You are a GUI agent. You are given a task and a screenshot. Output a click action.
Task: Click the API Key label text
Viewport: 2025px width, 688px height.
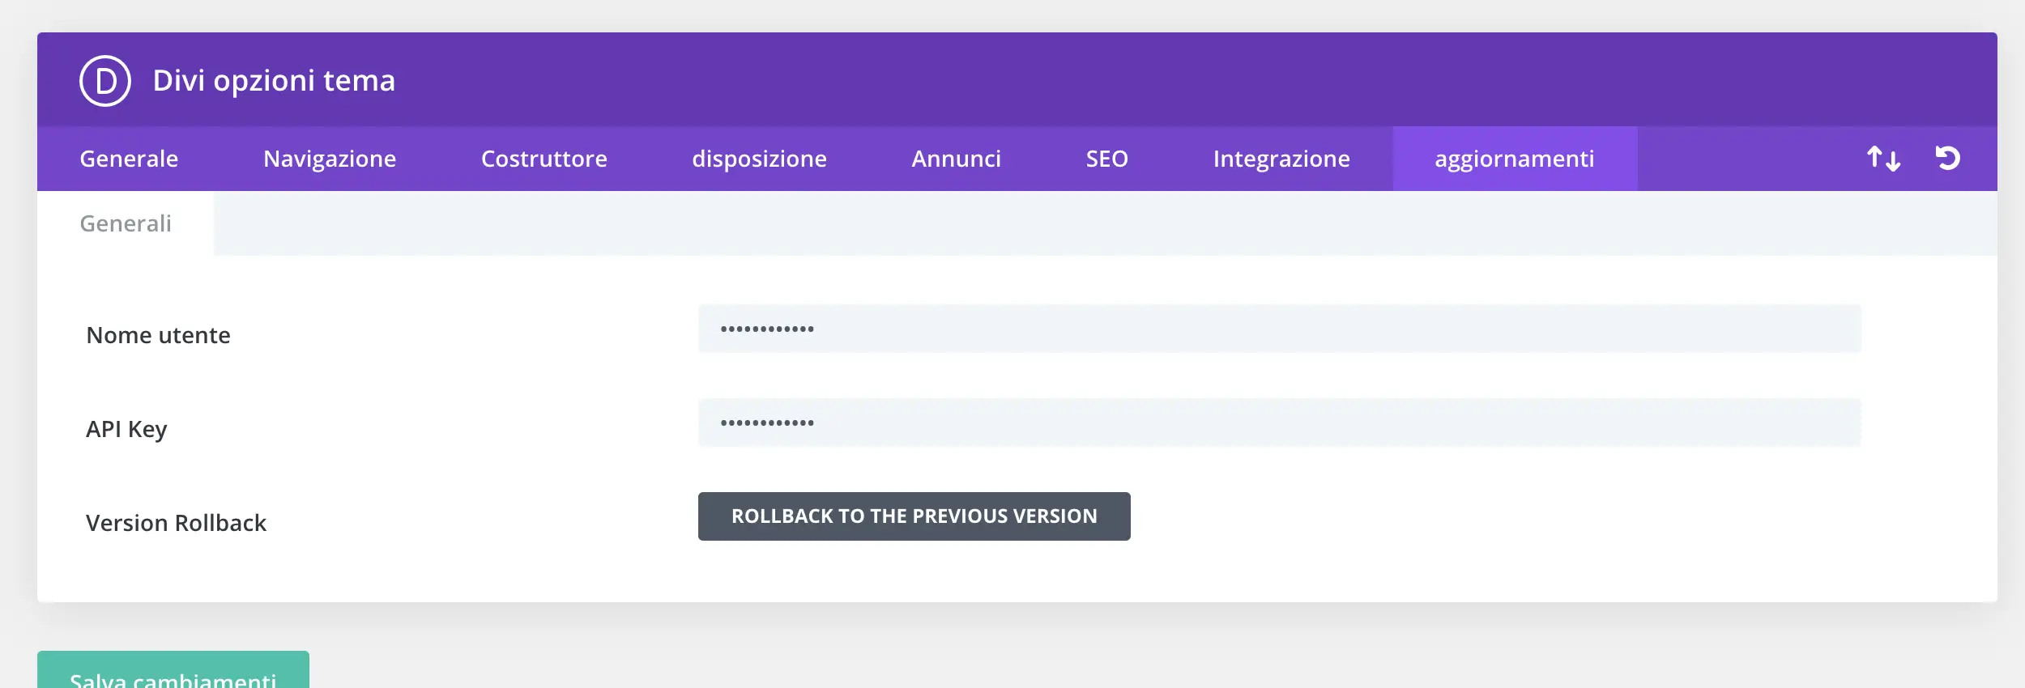pyautogui.click(x=126, y=429)
